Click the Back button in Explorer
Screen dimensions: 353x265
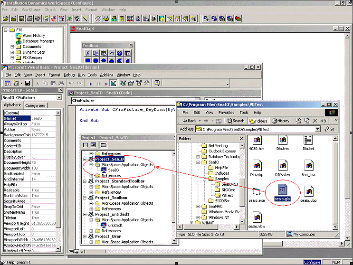(189, 121)
